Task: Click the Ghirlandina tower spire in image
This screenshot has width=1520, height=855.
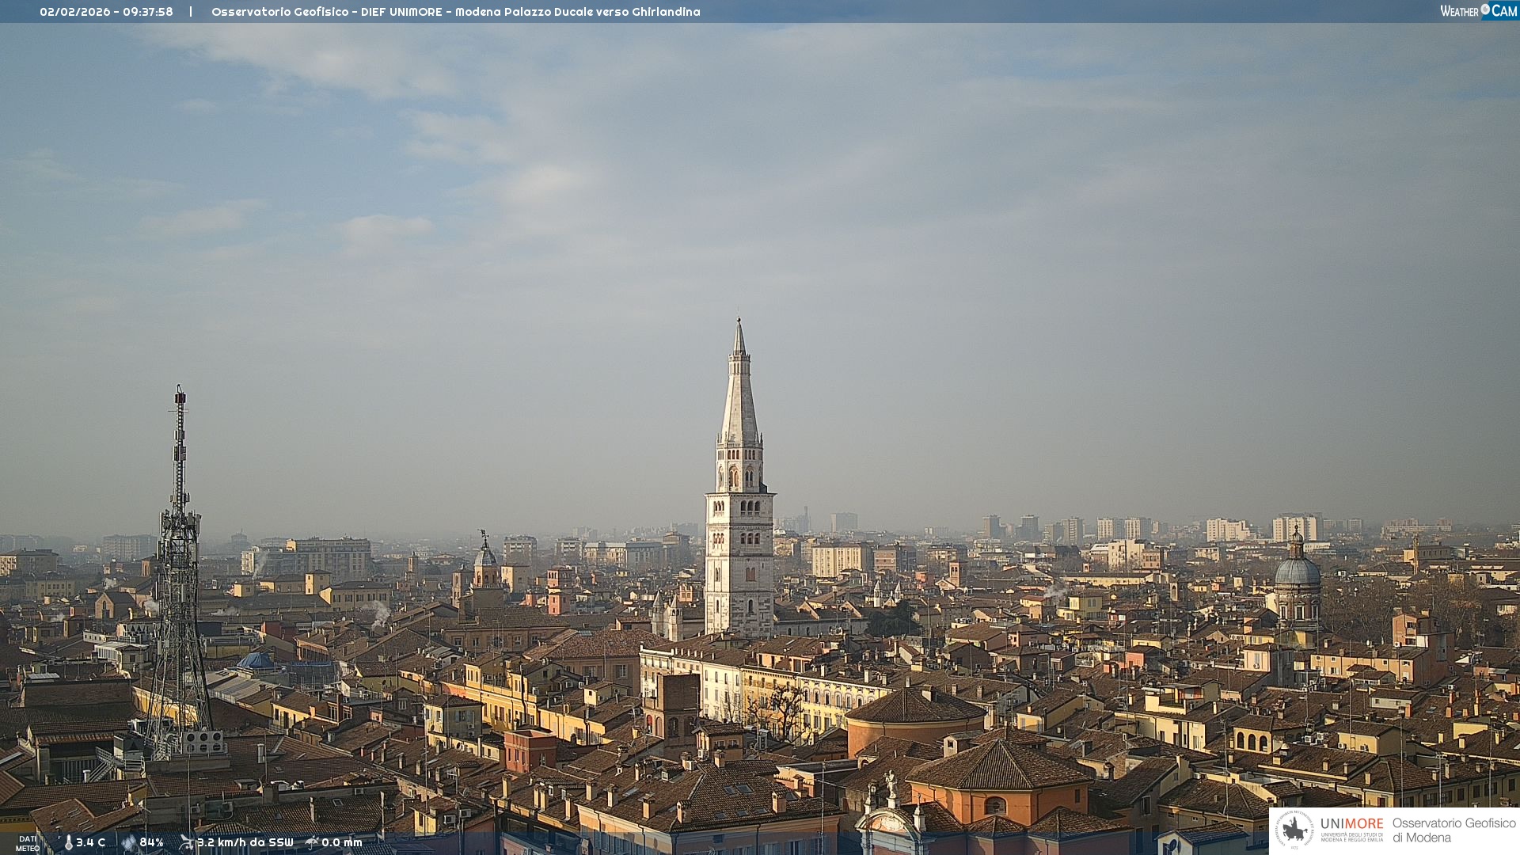Action: pyautogui.click(x=739, y=396)
